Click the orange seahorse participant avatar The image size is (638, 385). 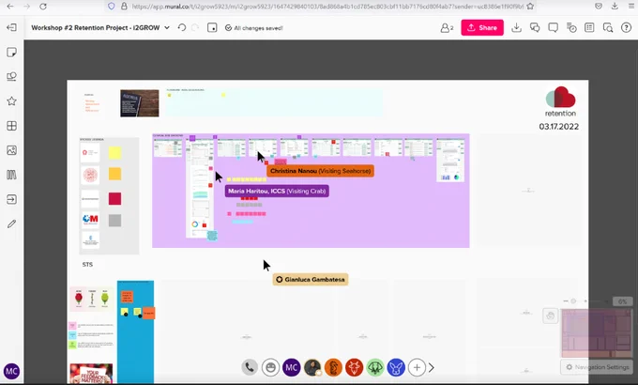pyautogui.click(x=333, y=367)
